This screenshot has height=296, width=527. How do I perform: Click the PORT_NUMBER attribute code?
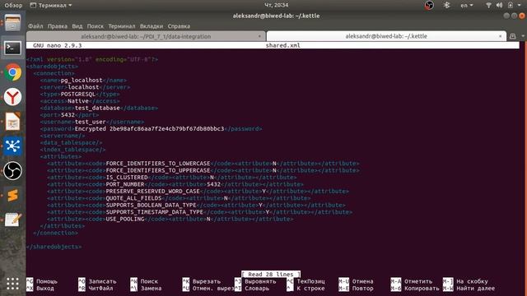pyautogui.click(x=125, y=184)
